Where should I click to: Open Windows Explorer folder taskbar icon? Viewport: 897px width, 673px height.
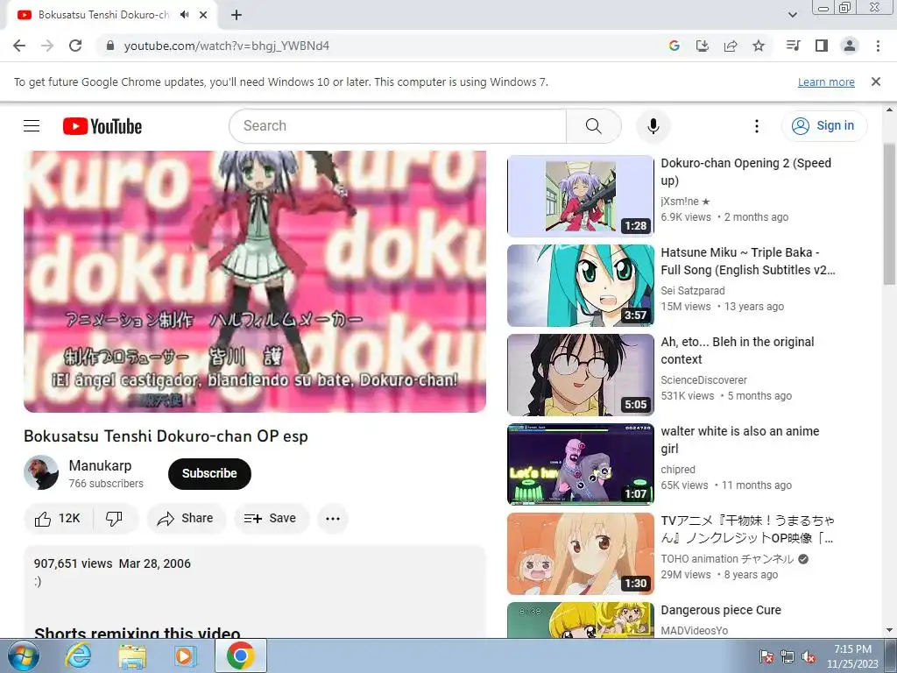[132, 655]
